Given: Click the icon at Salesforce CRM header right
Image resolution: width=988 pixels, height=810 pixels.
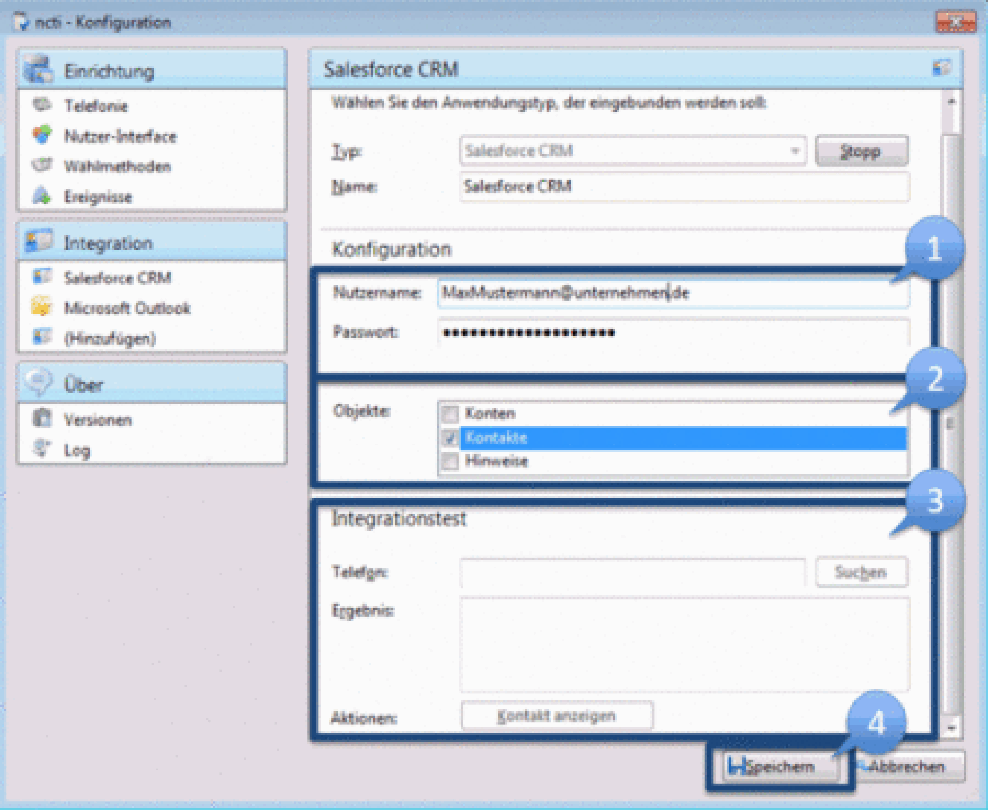Looking at the screenshot, I should tap(942, 68).
